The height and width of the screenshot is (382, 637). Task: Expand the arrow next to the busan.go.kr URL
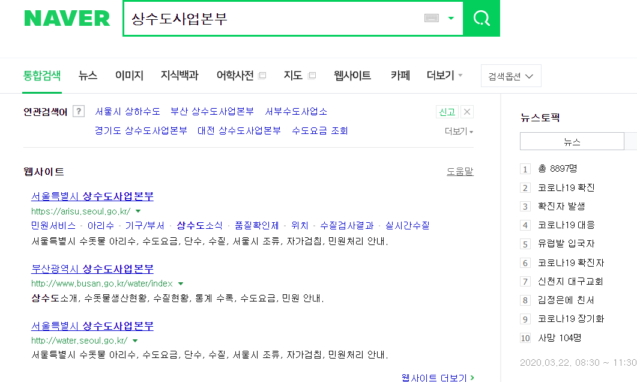click(x=181, y=283)
